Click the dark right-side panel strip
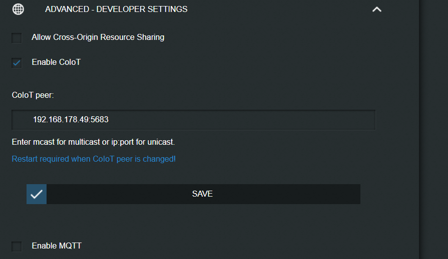Viewport: 448px width, 259px height. point(433,129)
